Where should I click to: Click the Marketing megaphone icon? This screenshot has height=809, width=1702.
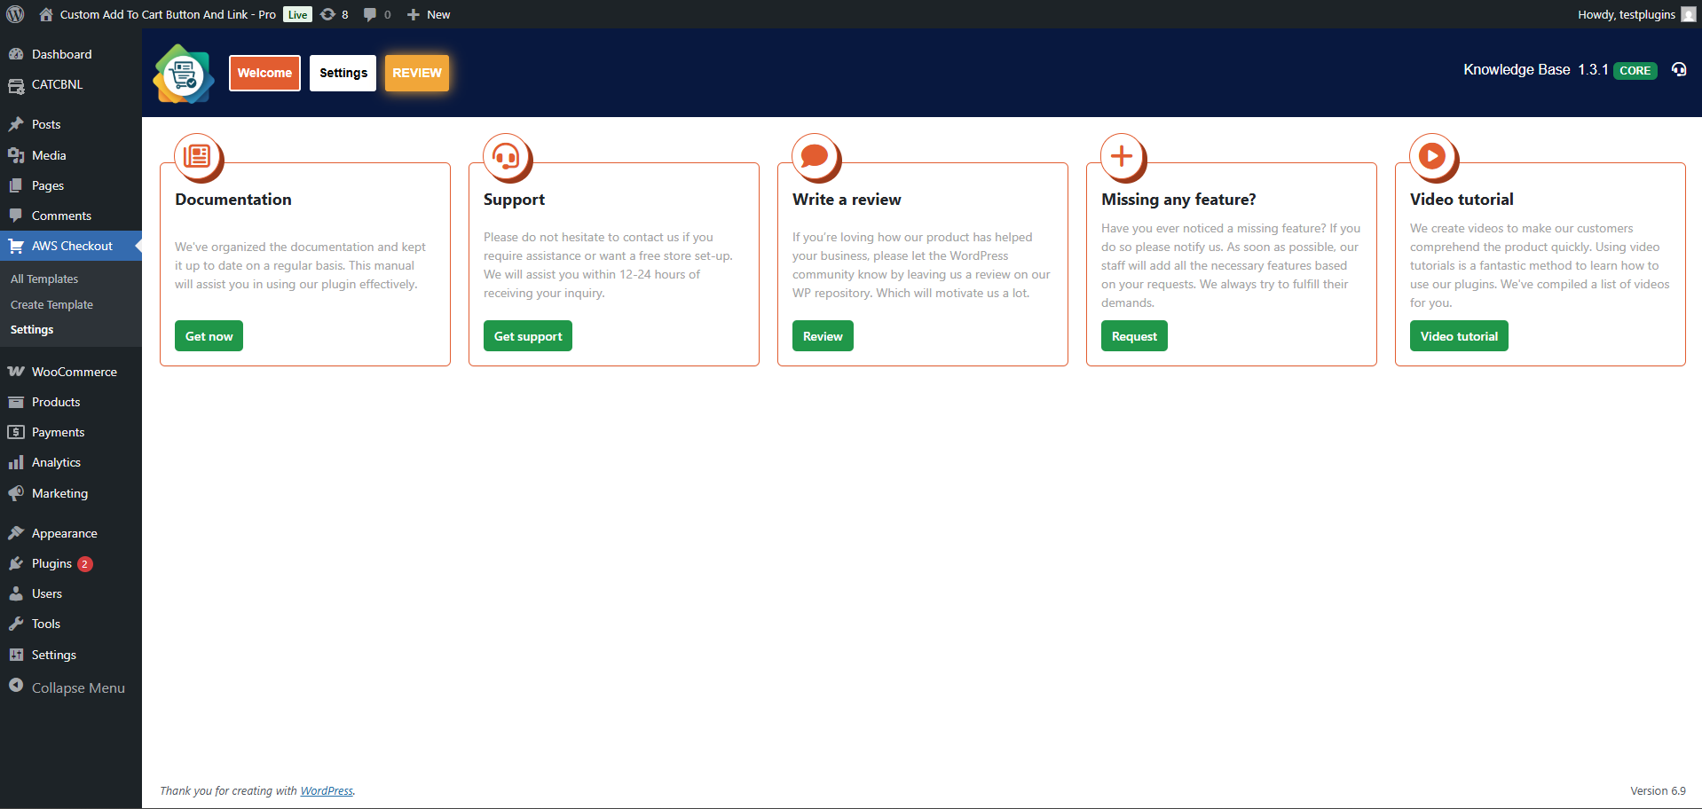(16, 493)
